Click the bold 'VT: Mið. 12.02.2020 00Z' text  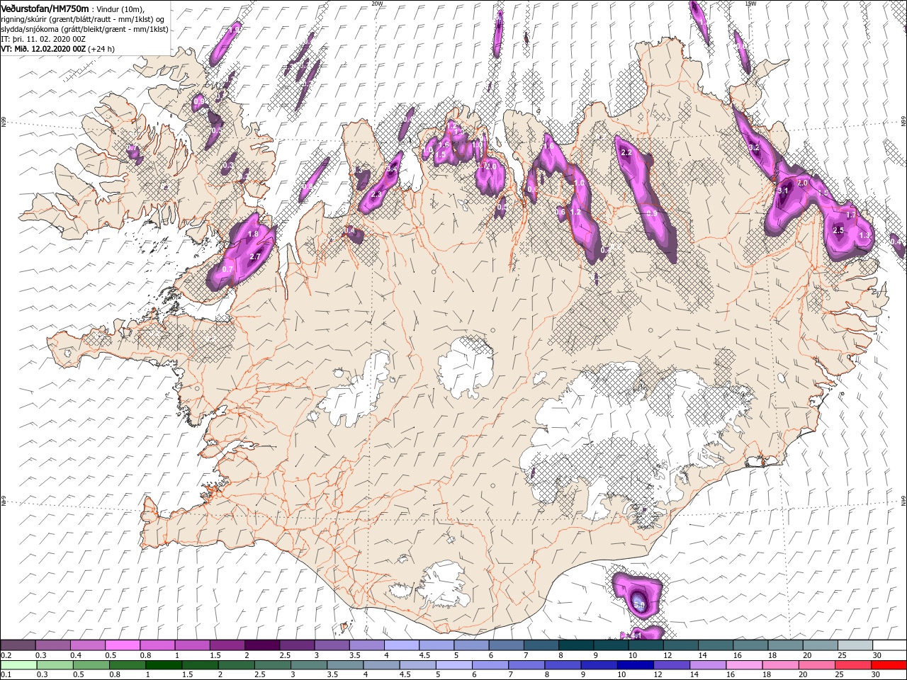coord(43,49)
